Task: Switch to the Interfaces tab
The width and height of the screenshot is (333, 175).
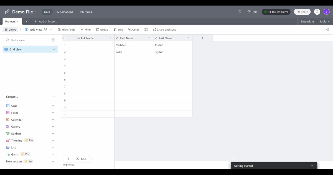Action: click(x=86, y=12)
